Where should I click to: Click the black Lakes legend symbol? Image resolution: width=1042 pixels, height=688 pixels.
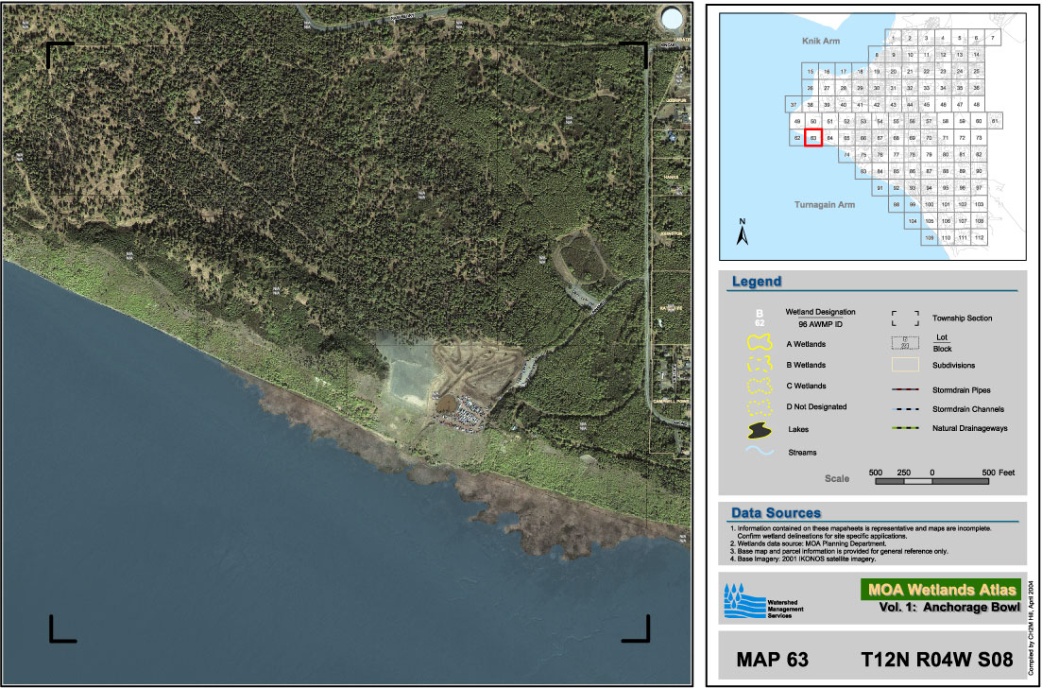coord(760,430)
